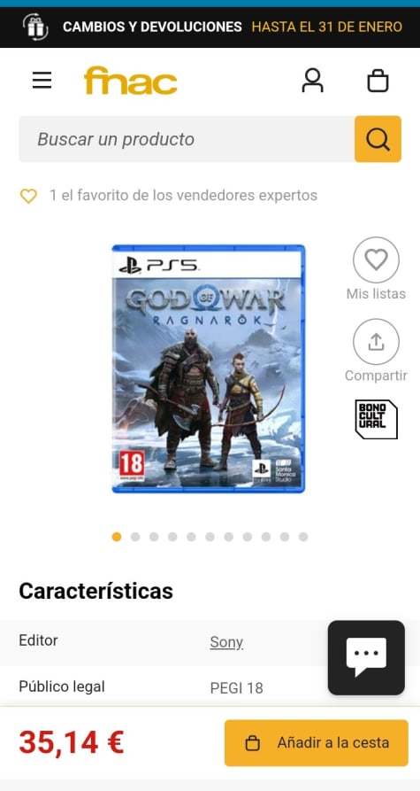Click the Sony editor link

[x=226, y=642]
